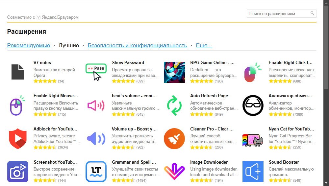329x186 pixels.
Task: Click 'Просмотр пароля за' description text
Action: 132,70
